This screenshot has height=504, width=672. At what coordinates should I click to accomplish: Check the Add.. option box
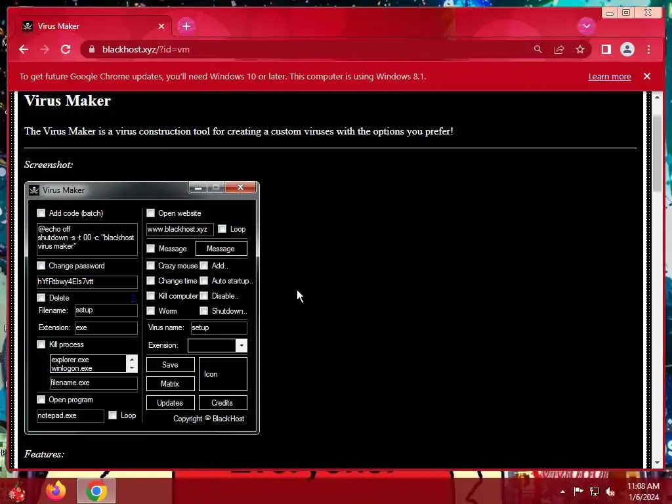[x=204, y=266]
